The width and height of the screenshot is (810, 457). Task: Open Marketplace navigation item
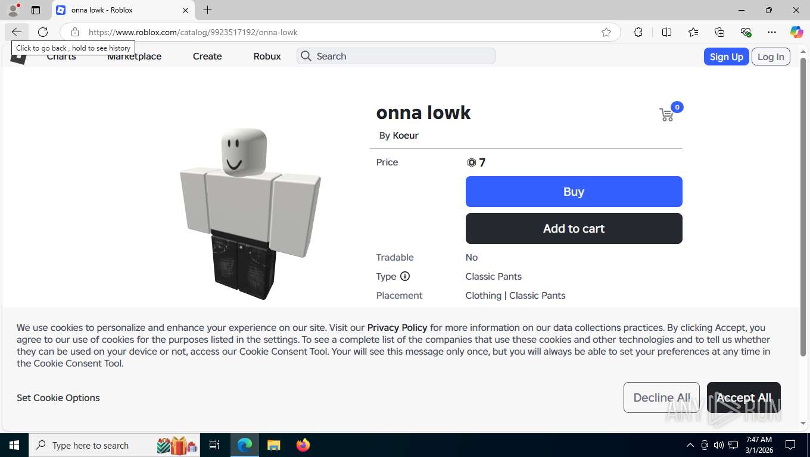coord(134,56)
